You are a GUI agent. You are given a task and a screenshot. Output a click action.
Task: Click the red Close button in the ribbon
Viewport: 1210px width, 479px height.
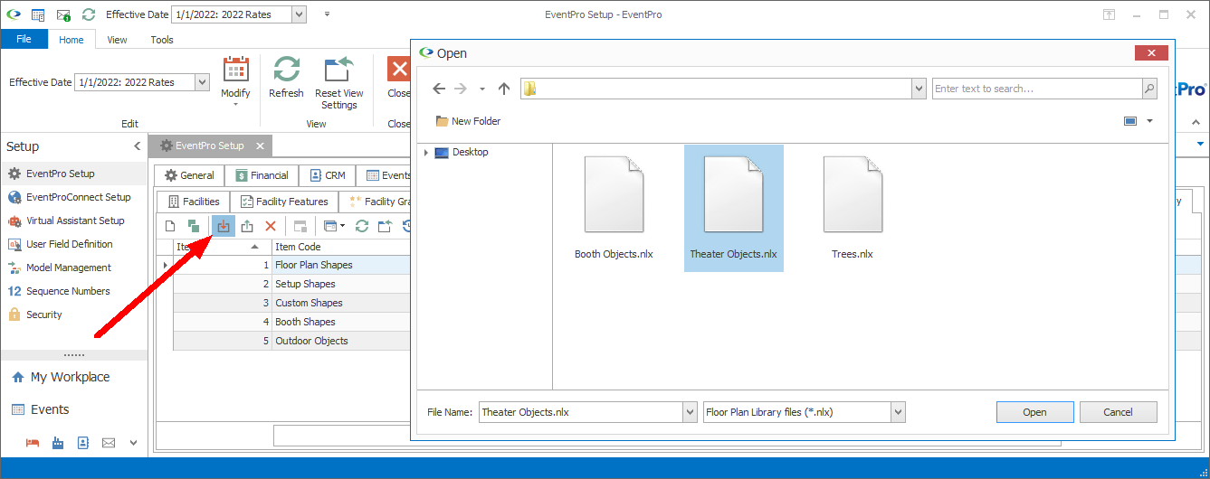click(398, 78)
